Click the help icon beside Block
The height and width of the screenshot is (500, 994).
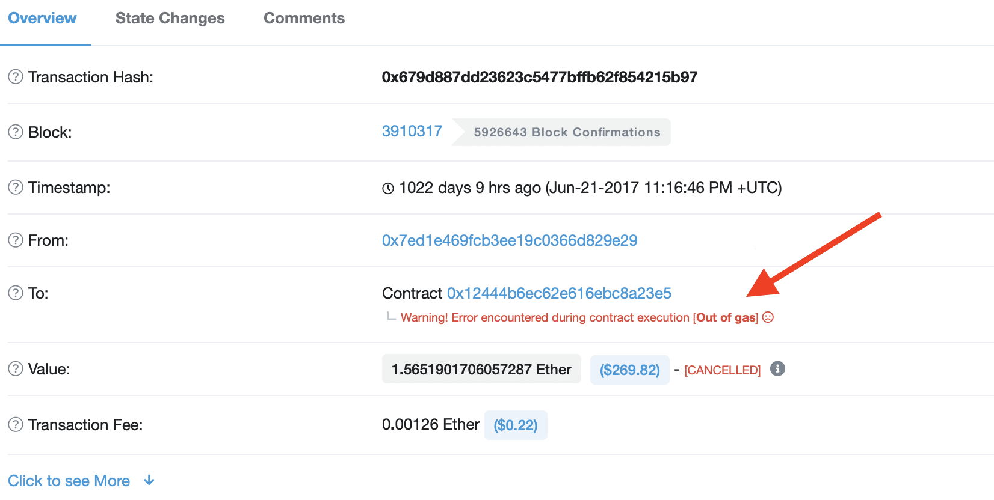click(16, 132)
